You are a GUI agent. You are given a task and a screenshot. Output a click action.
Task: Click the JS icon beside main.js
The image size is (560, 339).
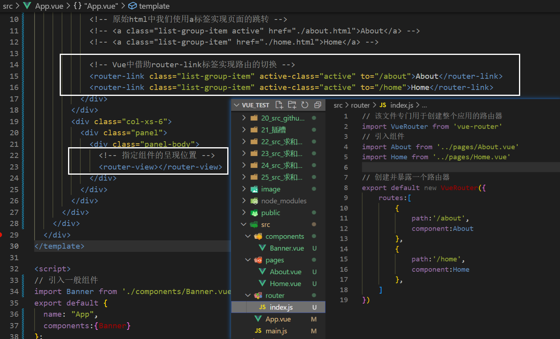click(258, 331)
